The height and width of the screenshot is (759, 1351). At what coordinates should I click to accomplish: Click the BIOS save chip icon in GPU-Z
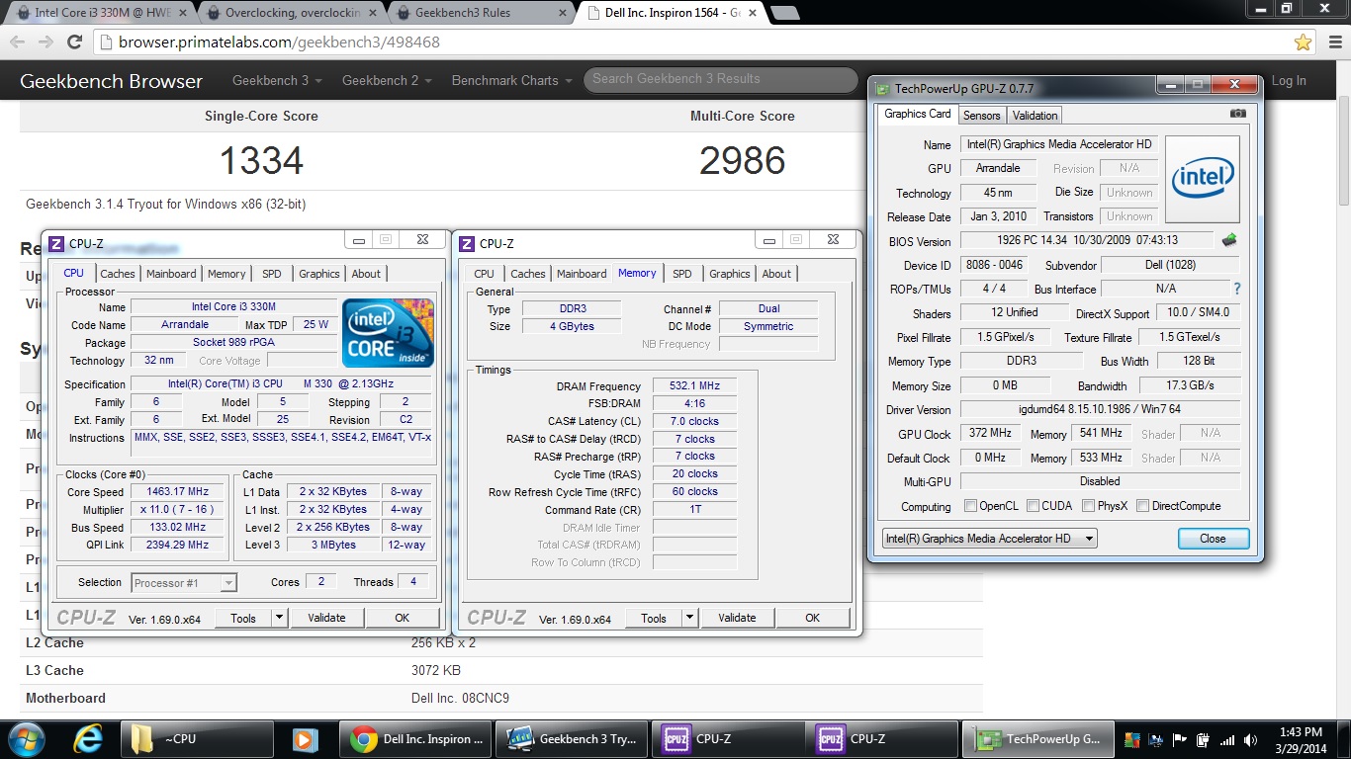click(x=1229, y=240)
